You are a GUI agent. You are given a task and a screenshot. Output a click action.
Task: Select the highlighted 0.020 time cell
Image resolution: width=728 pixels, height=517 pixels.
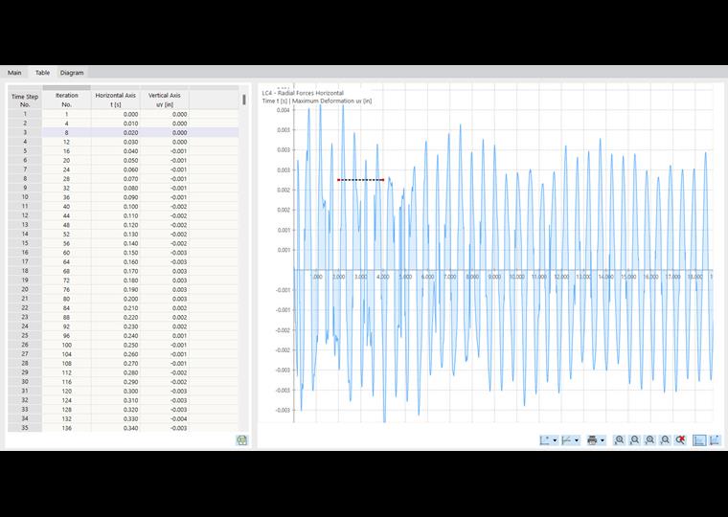116,133
